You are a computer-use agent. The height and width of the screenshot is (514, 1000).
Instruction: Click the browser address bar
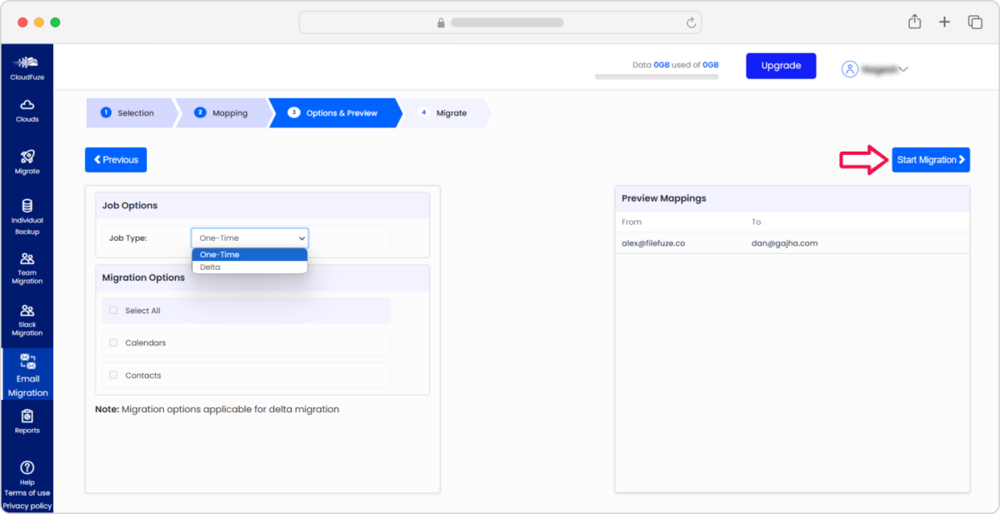click(500, 22)
